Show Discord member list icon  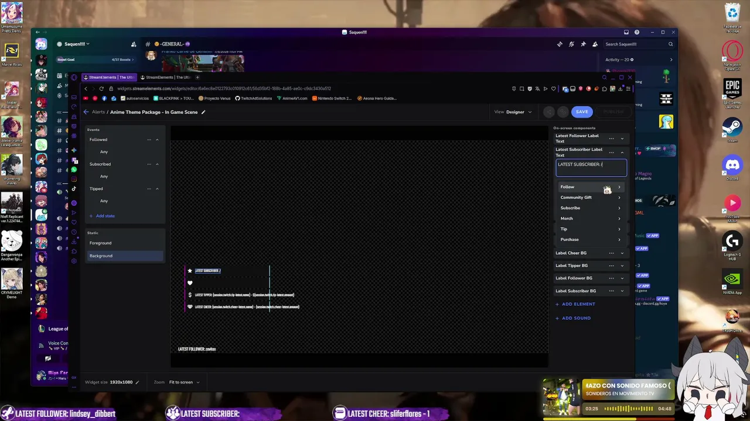(x=595, y=44)
